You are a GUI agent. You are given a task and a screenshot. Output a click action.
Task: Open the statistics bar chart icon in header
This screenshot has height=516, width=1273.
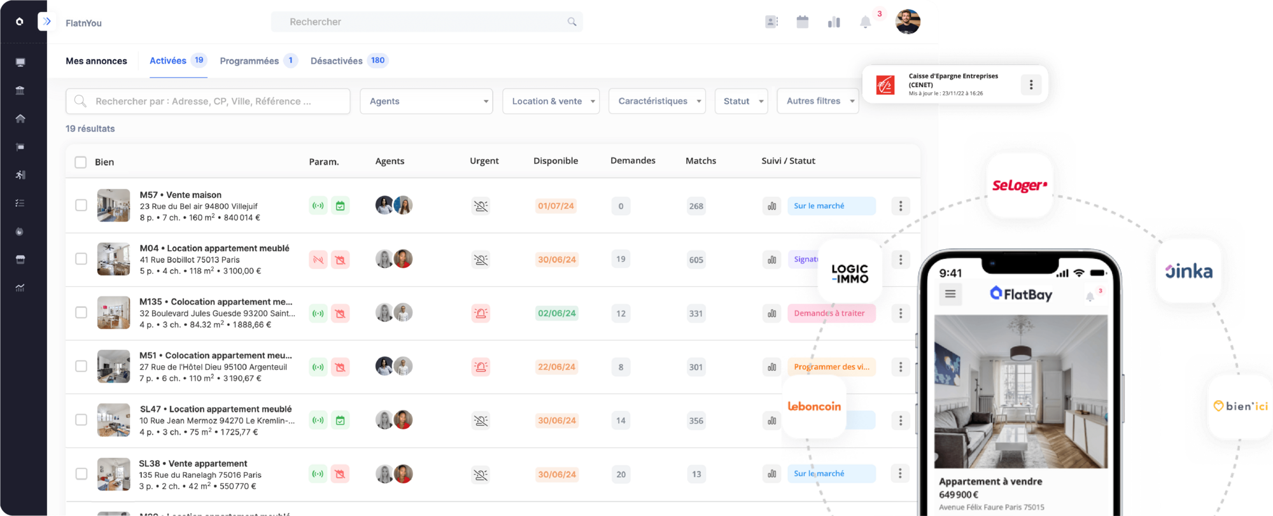[834, 22]
